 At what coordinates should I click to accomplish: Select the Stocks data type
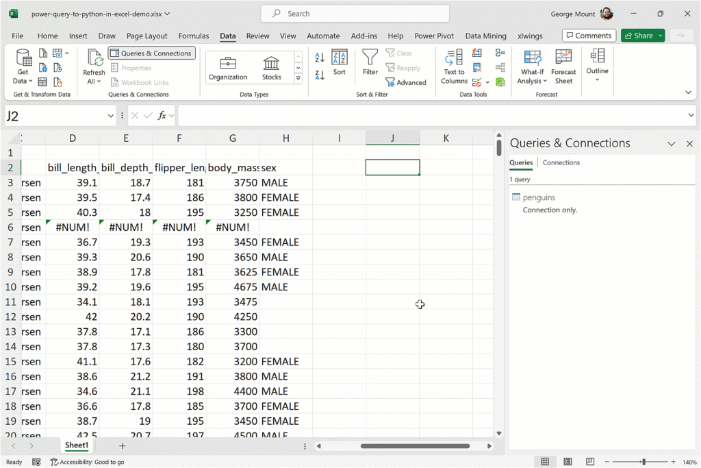pyautogui.click(x=271, y=67)
